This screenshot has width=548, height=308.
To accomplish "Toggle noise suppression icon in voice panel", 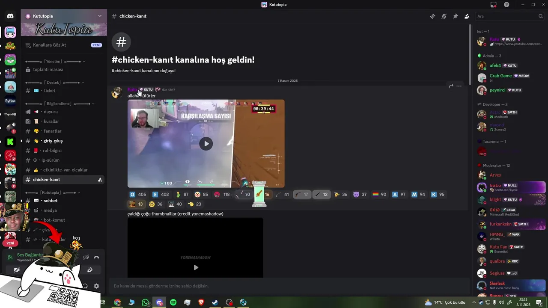I will coord(86,257).
